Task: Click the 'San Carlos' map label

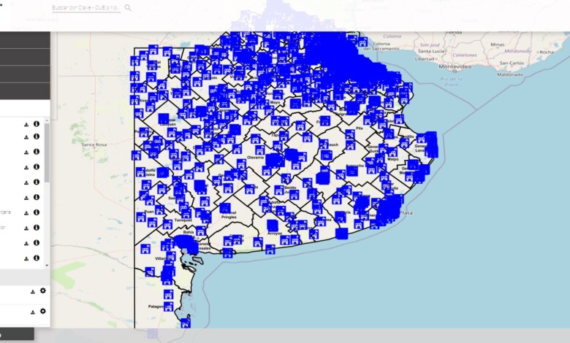Action: pos(512,63)
